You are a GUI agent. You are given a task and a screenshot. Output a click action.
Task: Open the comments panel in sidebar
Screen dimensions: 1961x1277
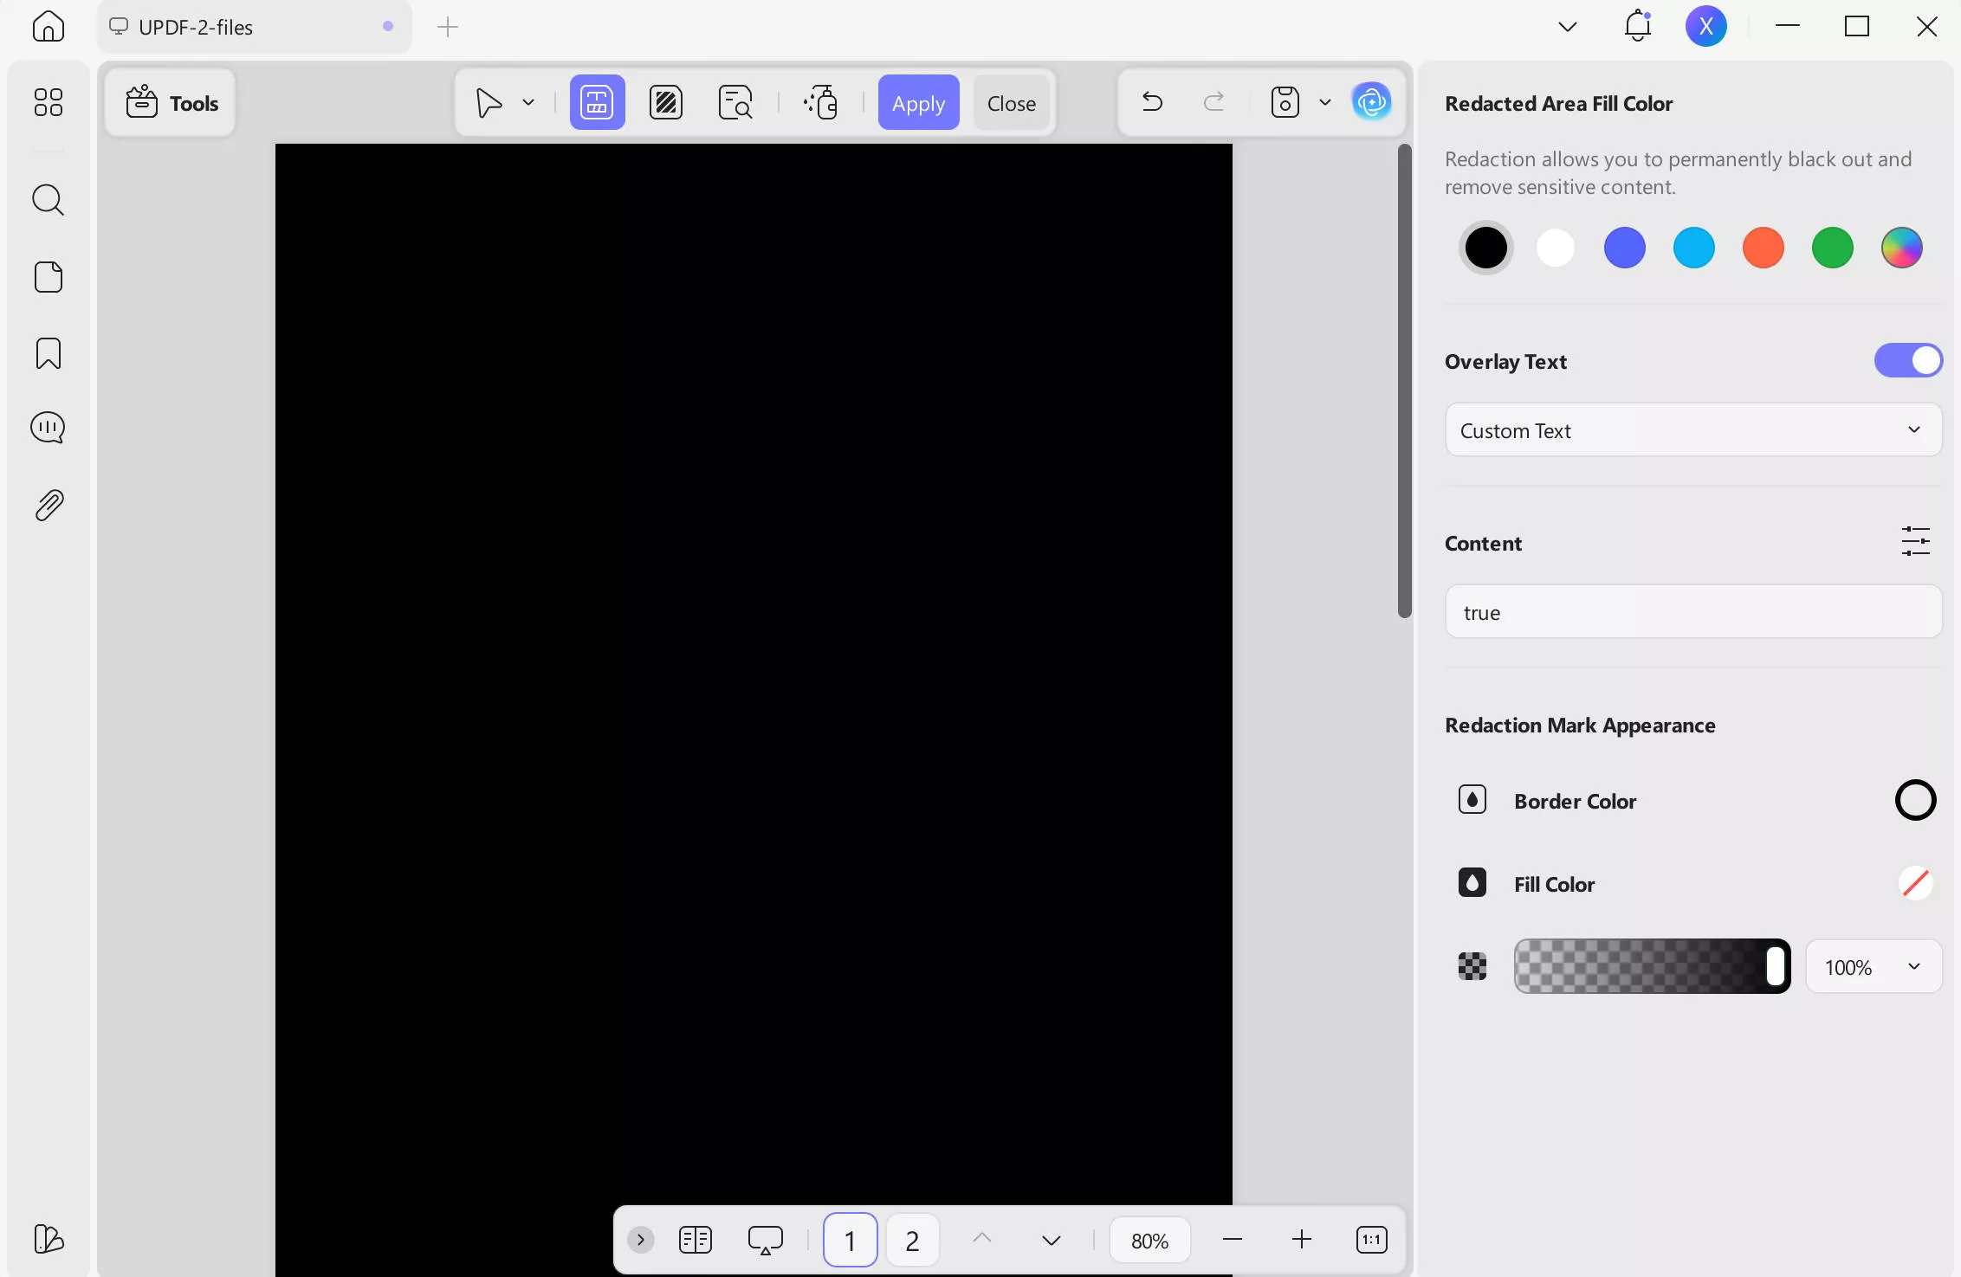tap(48, 428)
